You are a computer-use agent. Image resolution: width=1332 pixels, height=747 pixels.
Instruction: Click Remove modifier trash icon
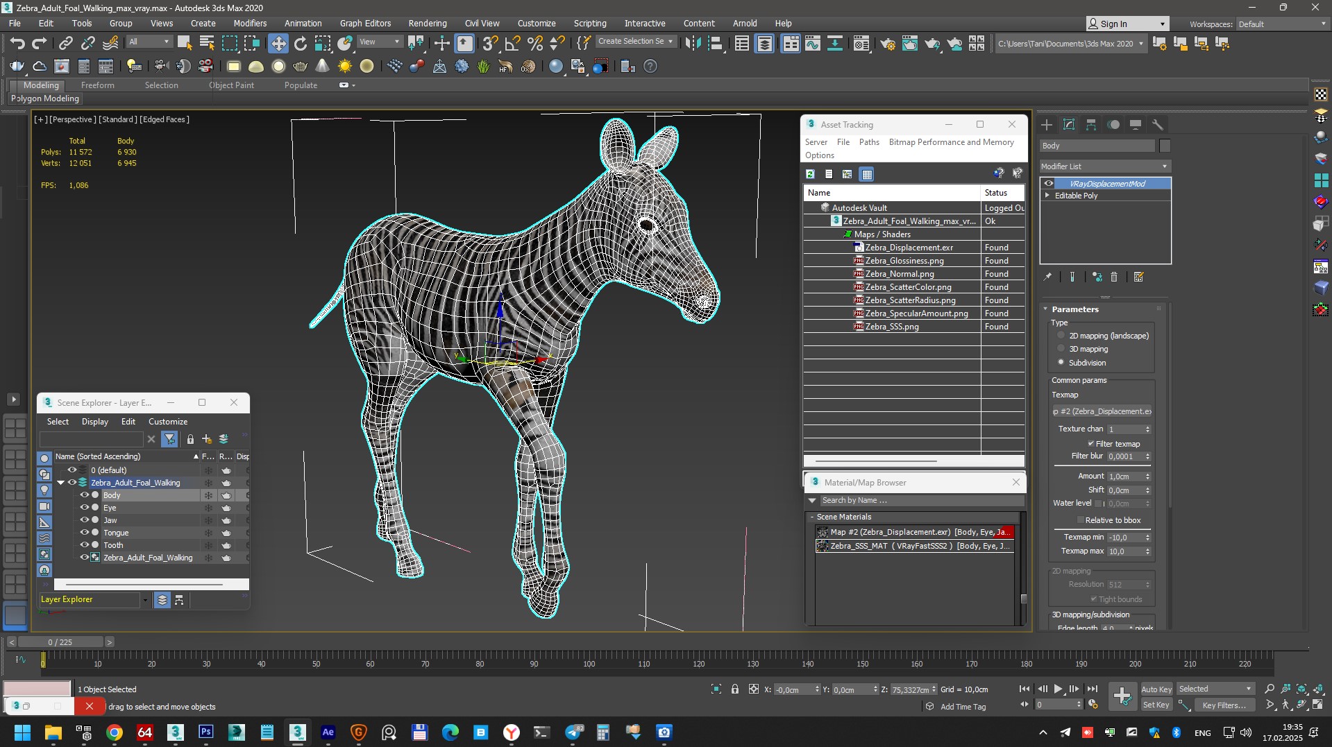(x=1114, y=277)
